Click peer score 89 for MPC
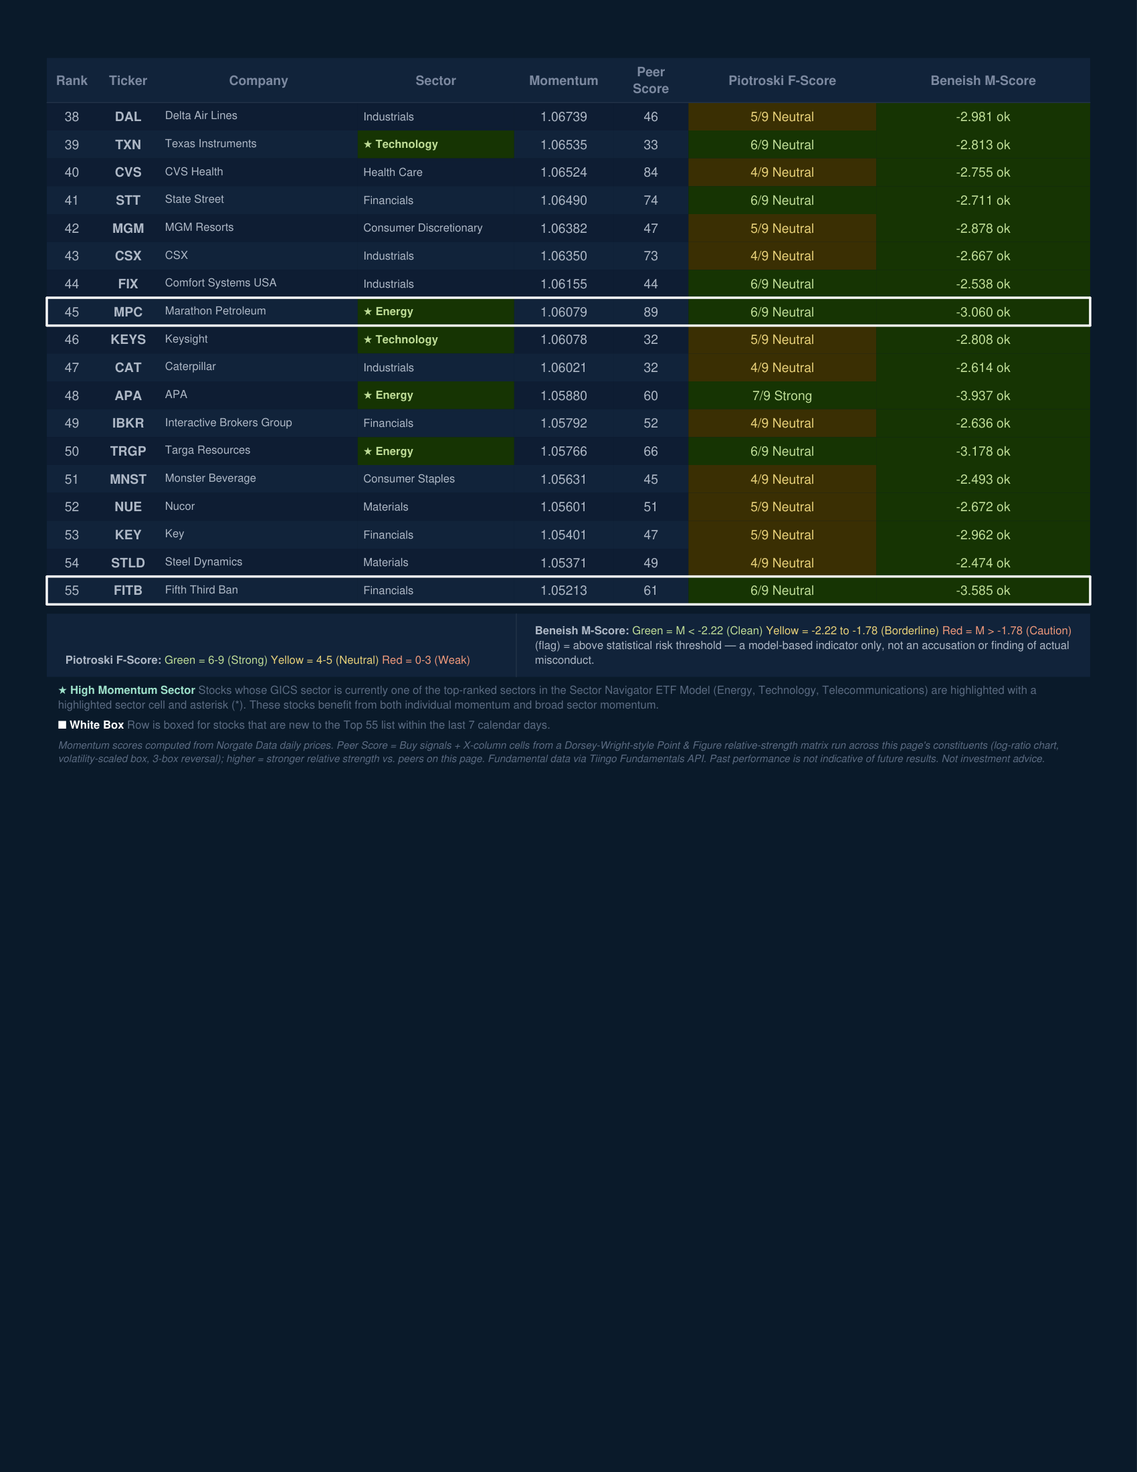Screen dimensions: 1137x1472 click(651, 312)
